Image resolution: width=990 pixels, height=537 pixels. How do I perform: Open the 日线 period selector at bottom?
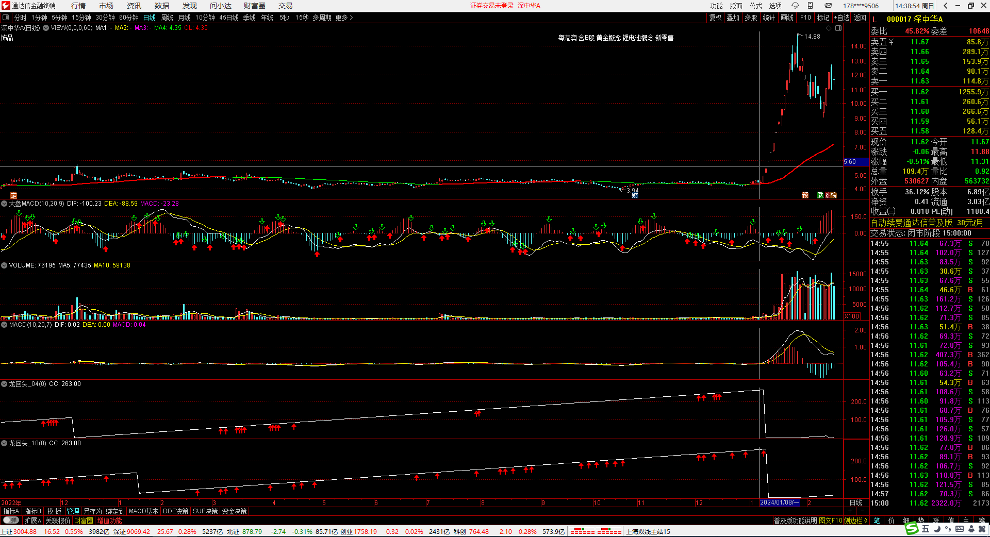point(856,502)
